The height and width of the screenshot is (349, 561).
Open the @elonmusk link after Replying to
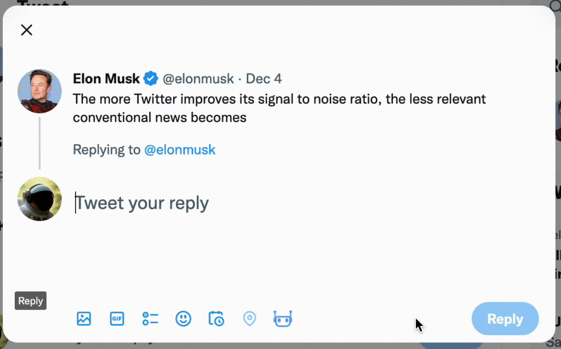(180, 150)
